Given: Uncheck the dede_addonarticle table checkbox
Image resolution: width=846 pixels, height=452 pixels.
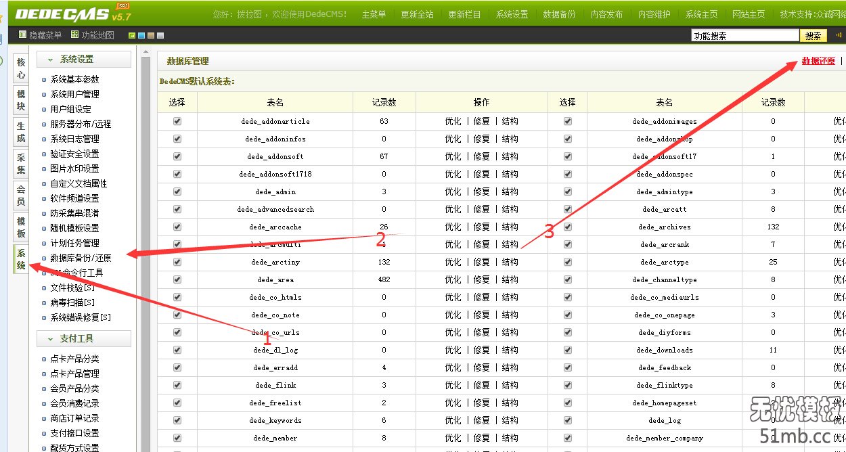Looking at the screenshot, I should pyautogui.click(x=177, y=121).
